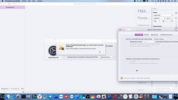Image resolution: width=178 pixels, height=100 pixels.
Task: Open Mission Control icon in dock
Action: [34, 97]
